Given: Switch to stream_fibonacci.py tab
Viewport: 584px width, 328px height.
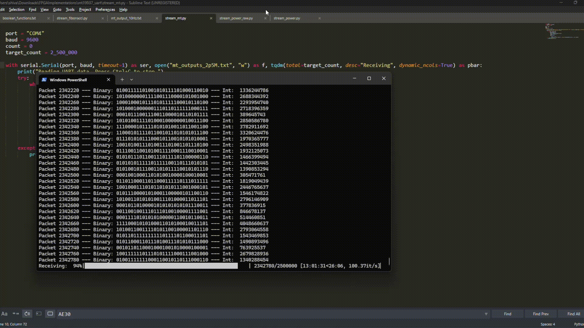Looking at the screenshot, I should coord(72,18).
